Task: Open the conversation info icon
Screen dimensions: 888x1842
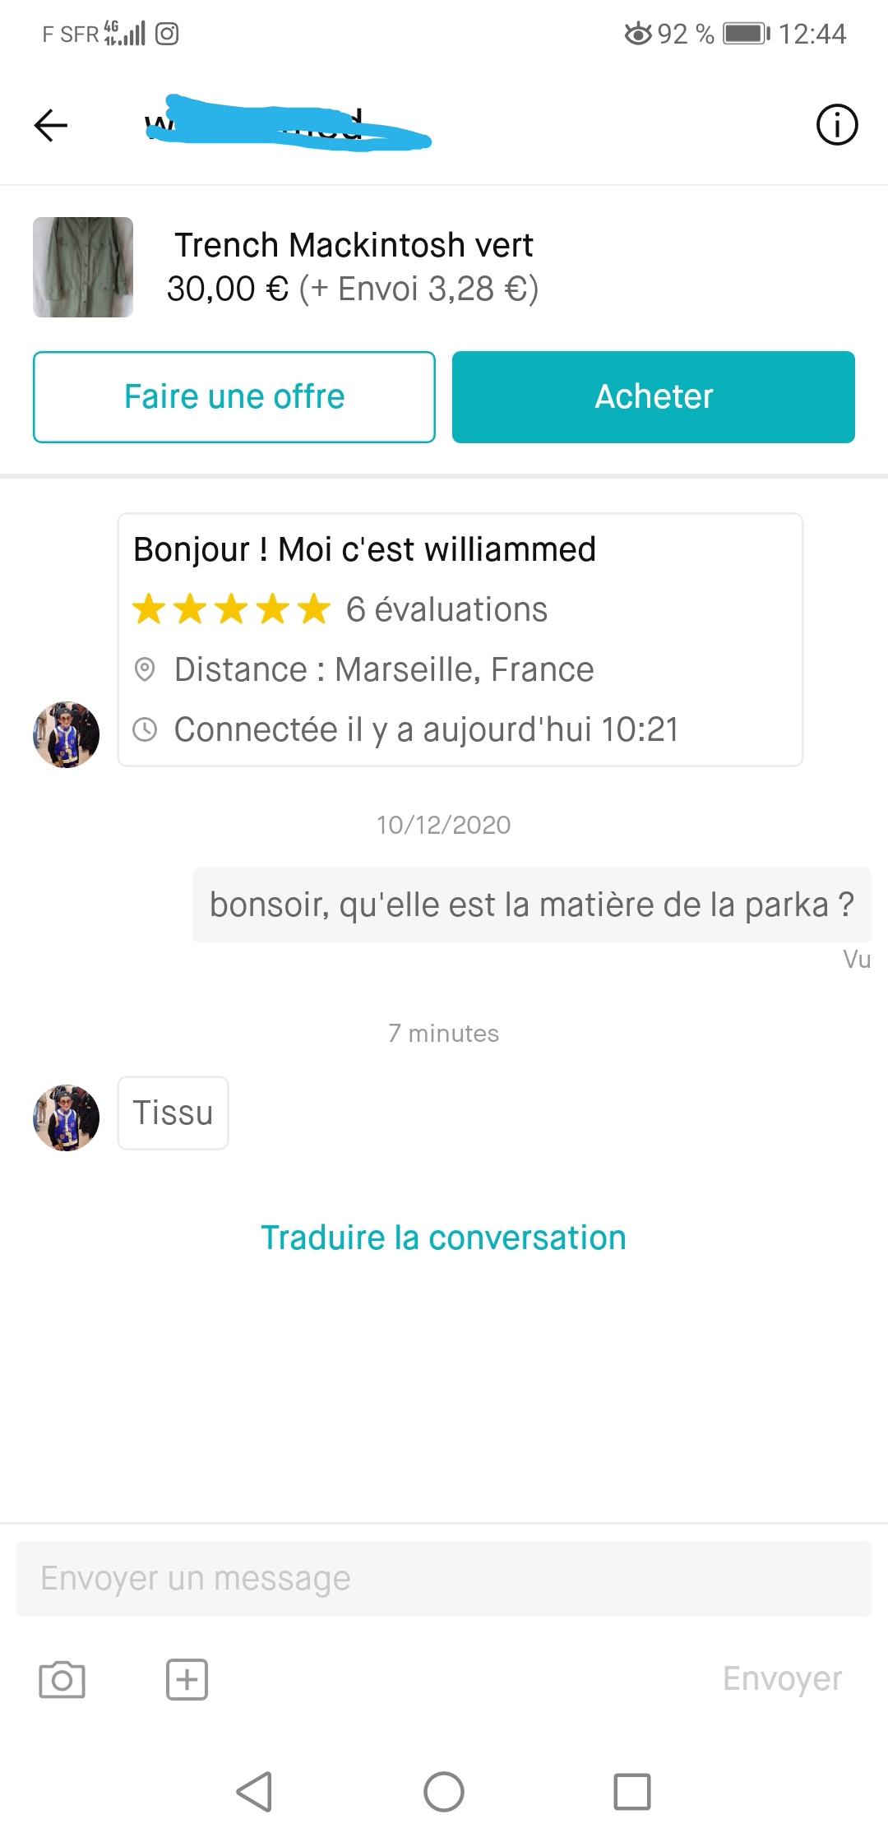Action: pyautogui.click(x=836, y=126)
